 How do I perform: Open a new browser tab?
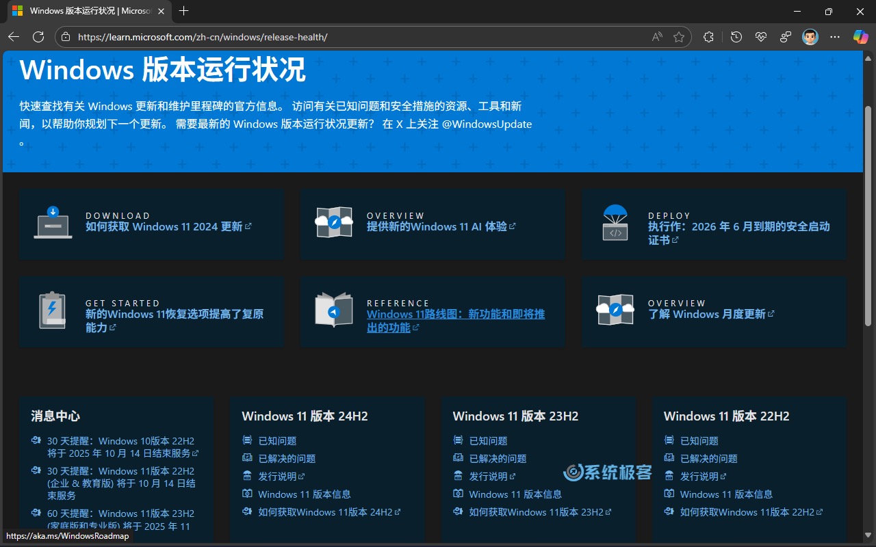point(183,11)
